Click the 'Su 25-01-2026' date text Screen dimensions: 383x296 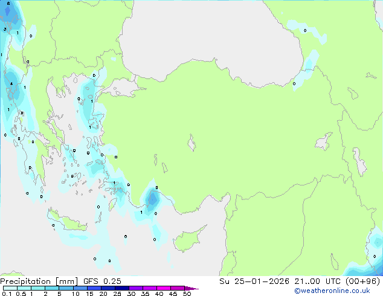point(254,282)
